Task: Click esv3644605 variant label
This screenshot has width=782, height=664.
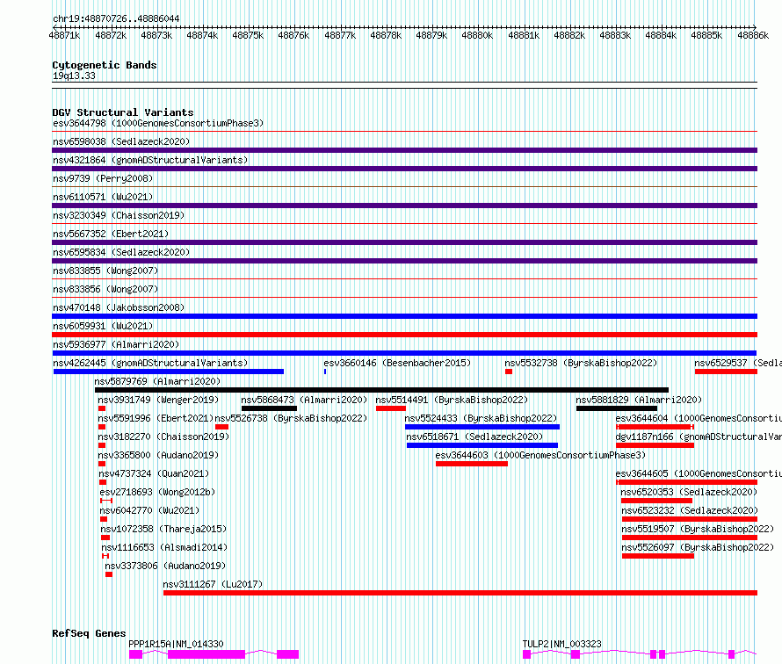Action: point(699,473)
